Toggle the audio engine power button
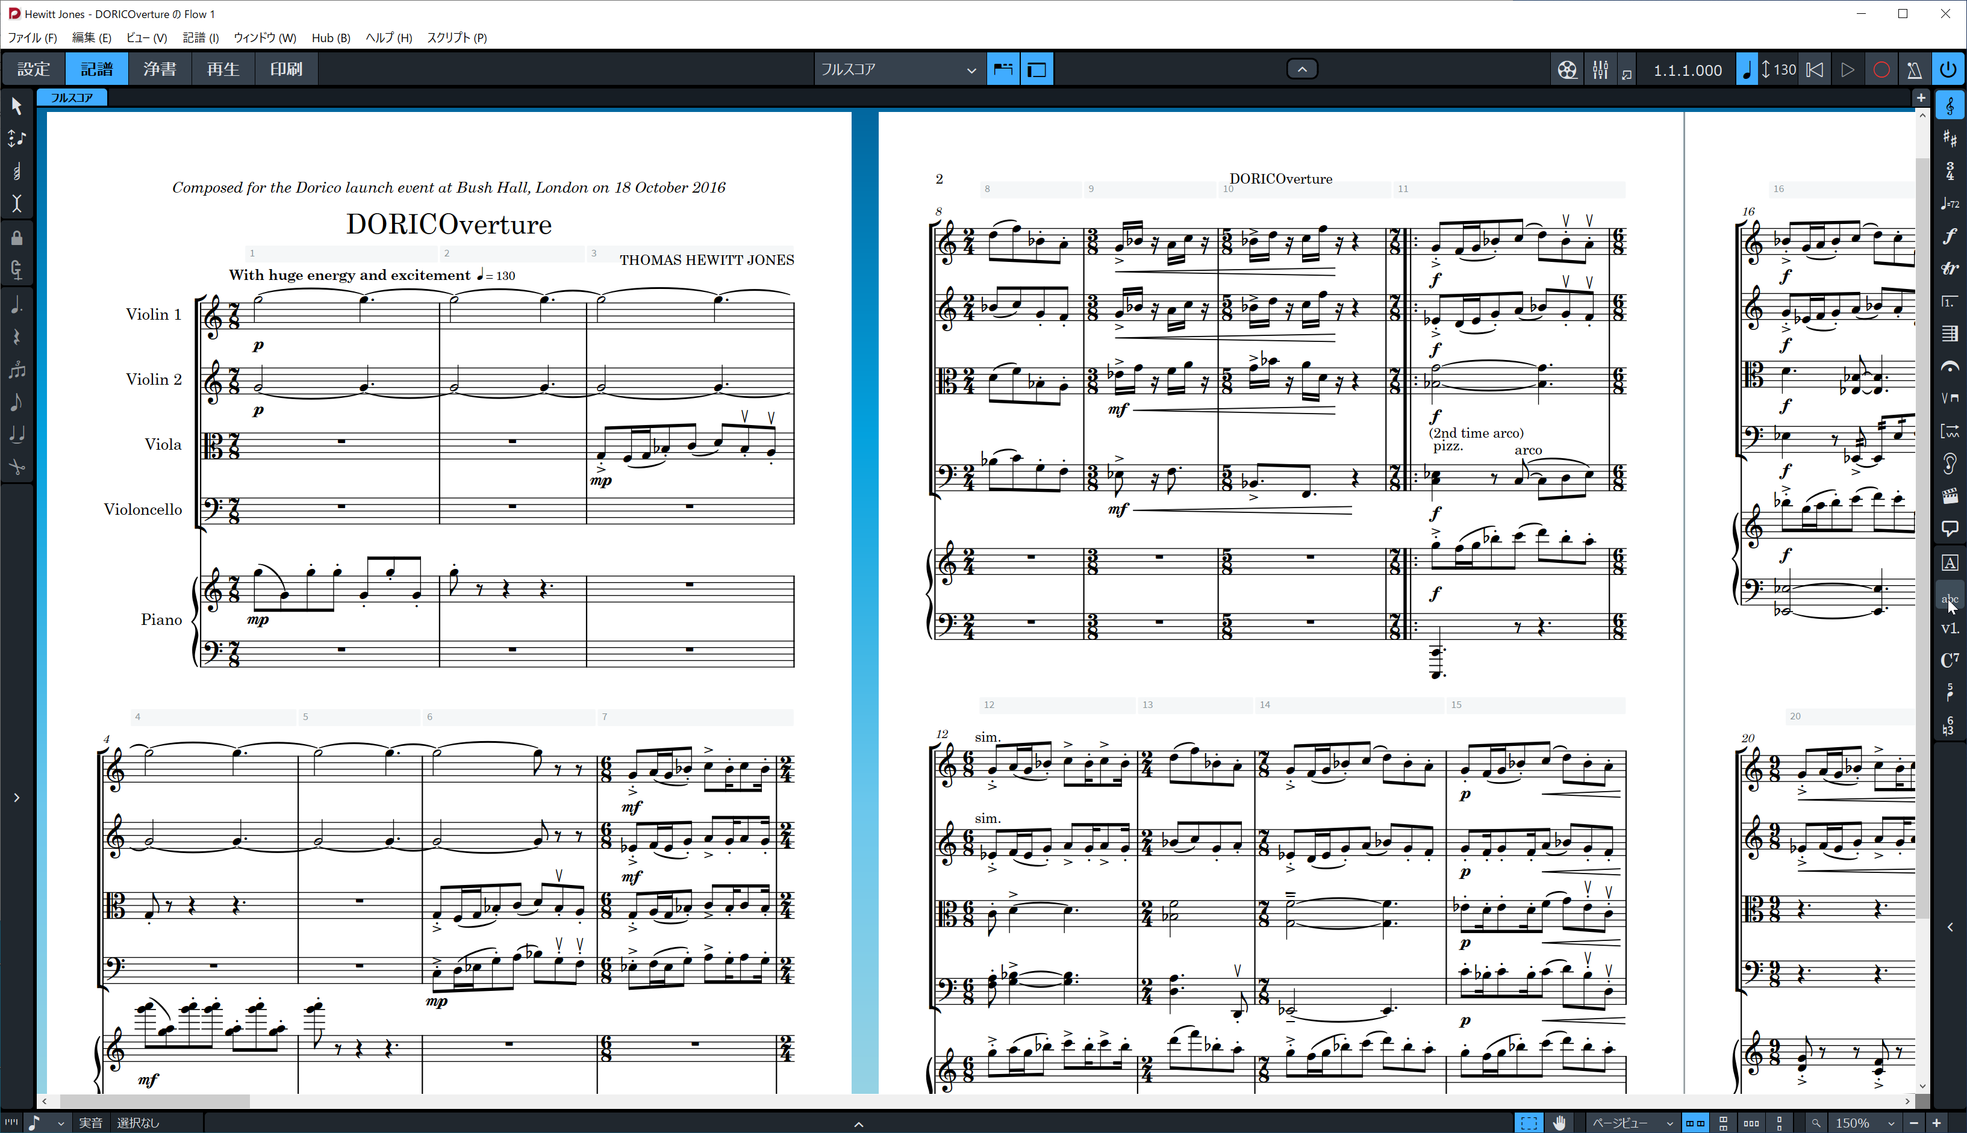 (x=1948, y=69)
